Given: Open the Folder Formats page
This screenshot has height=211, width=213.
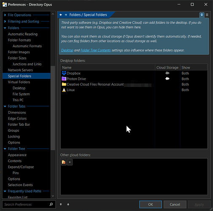Looking at the screenshot, I should [19, 40].
